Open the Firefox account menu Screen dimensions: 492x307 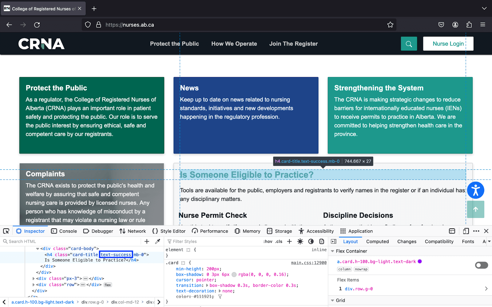click(x=455, y=25)
